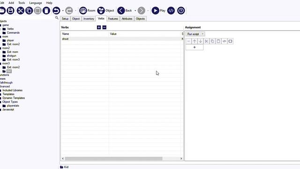This screenshot has height=169, width=300.
Task: Pop out script editor icon
Action: coord(230,41)
